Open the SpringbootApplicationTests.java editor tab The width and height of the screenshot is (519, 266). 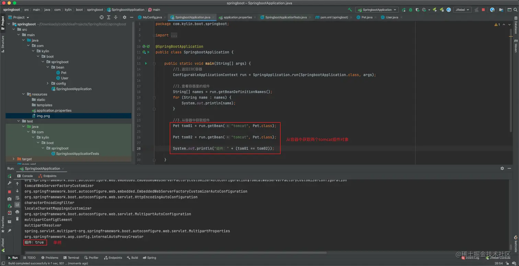[286, 17]
